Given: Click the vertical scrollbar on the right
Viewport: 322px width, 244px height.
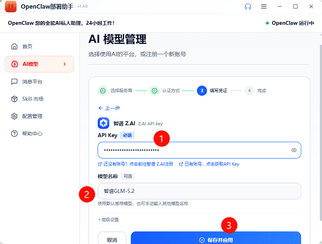Looking at the screenshot, I should tap(320, 132).
